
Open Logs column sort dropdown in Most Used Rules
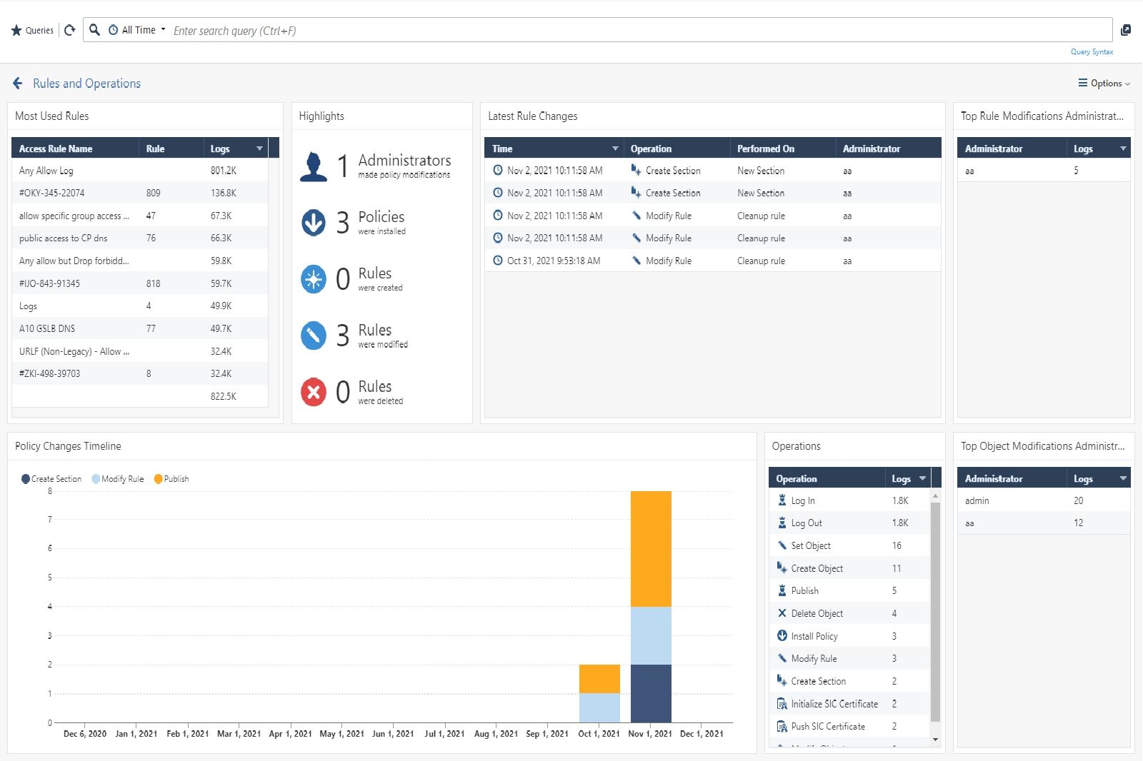pos(259,148)
